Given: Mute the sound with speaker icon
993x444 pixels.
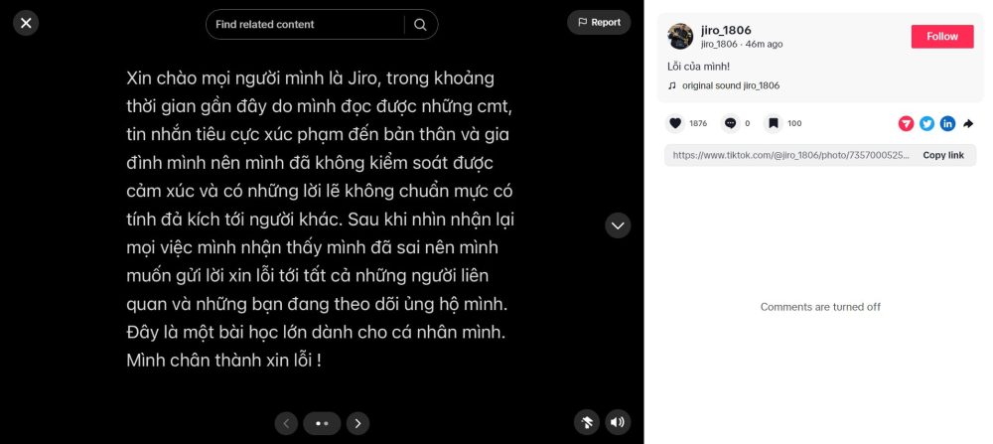Looking at the screenshot, I should pyautogui.click(x=618, y=422).
